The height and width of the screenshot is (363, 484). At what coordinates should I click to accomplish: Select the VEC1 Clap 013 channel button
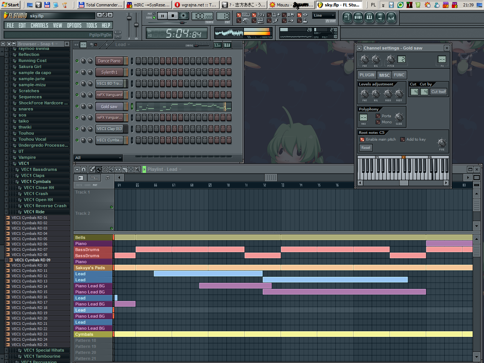[x=109, y=129]
